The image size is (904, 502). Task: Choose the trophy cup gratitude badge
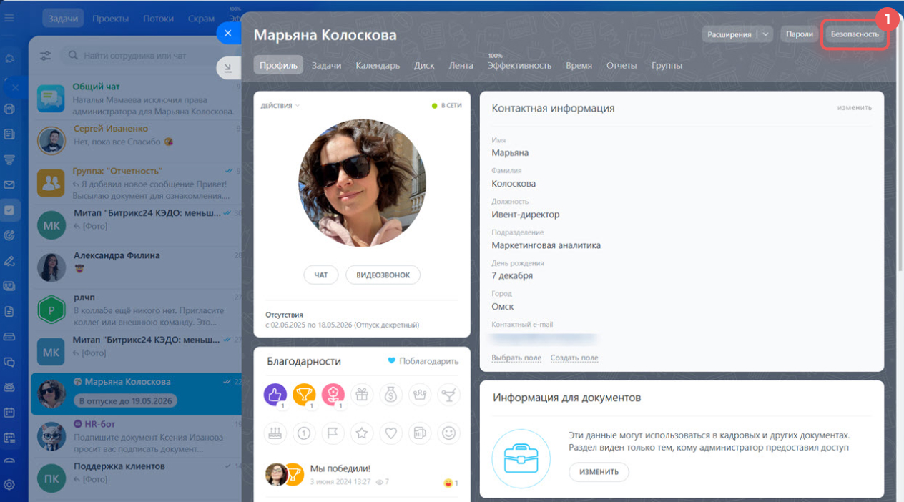coord(304,394)
